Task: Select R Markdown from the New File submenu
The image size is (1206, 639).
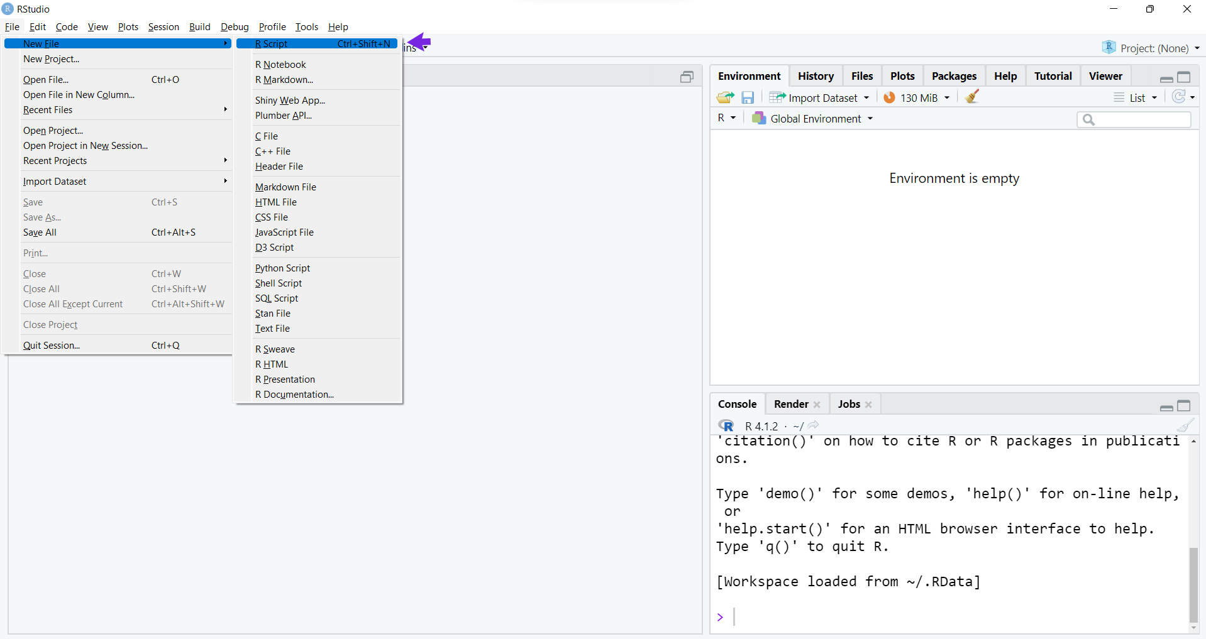Action: tap(284, 80)
